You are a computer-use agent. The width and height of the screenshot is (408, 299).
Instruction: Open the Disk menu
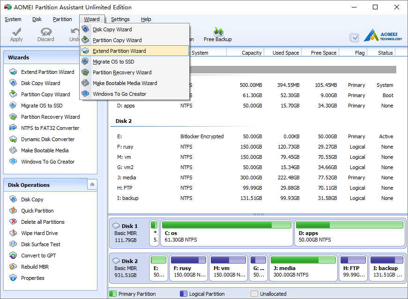(37, 19)
